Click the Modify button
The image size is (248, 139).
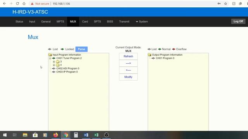tap(128, 77)
